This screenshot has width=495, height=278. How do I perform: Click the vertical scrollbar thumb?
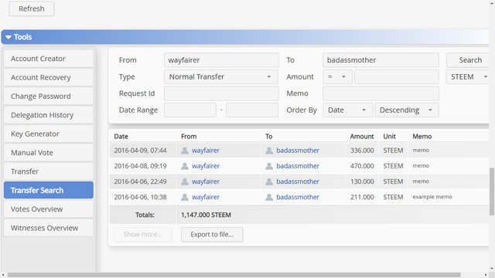pyautogui.click(x=492, y=192)
